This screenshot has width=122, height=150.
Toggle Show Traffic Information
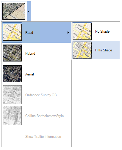tap(43, 137)
